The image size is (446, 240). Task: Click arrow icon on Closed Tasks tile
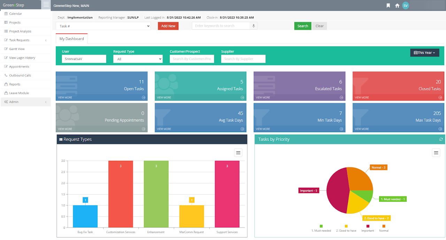[440, 98]
